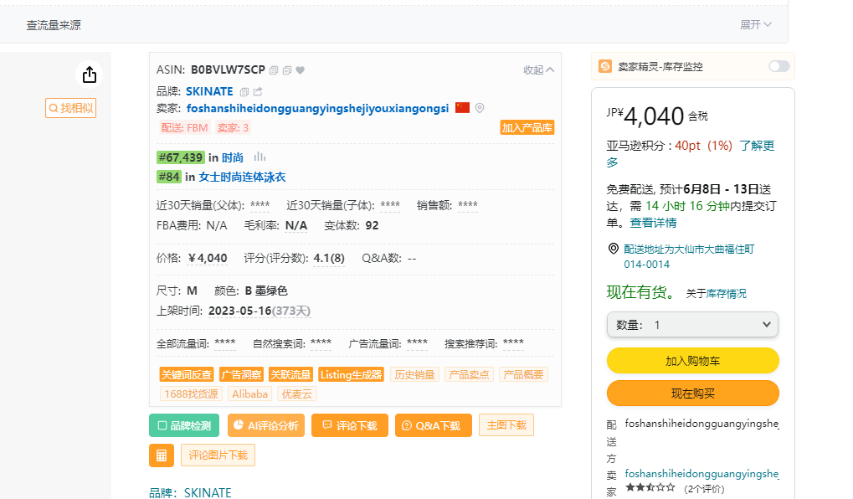Copy the ASIN with first copy icon
Viewport: 853px width, 499px height.
coord(274,70)
